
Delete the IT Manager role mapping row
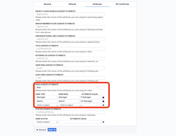103,97
